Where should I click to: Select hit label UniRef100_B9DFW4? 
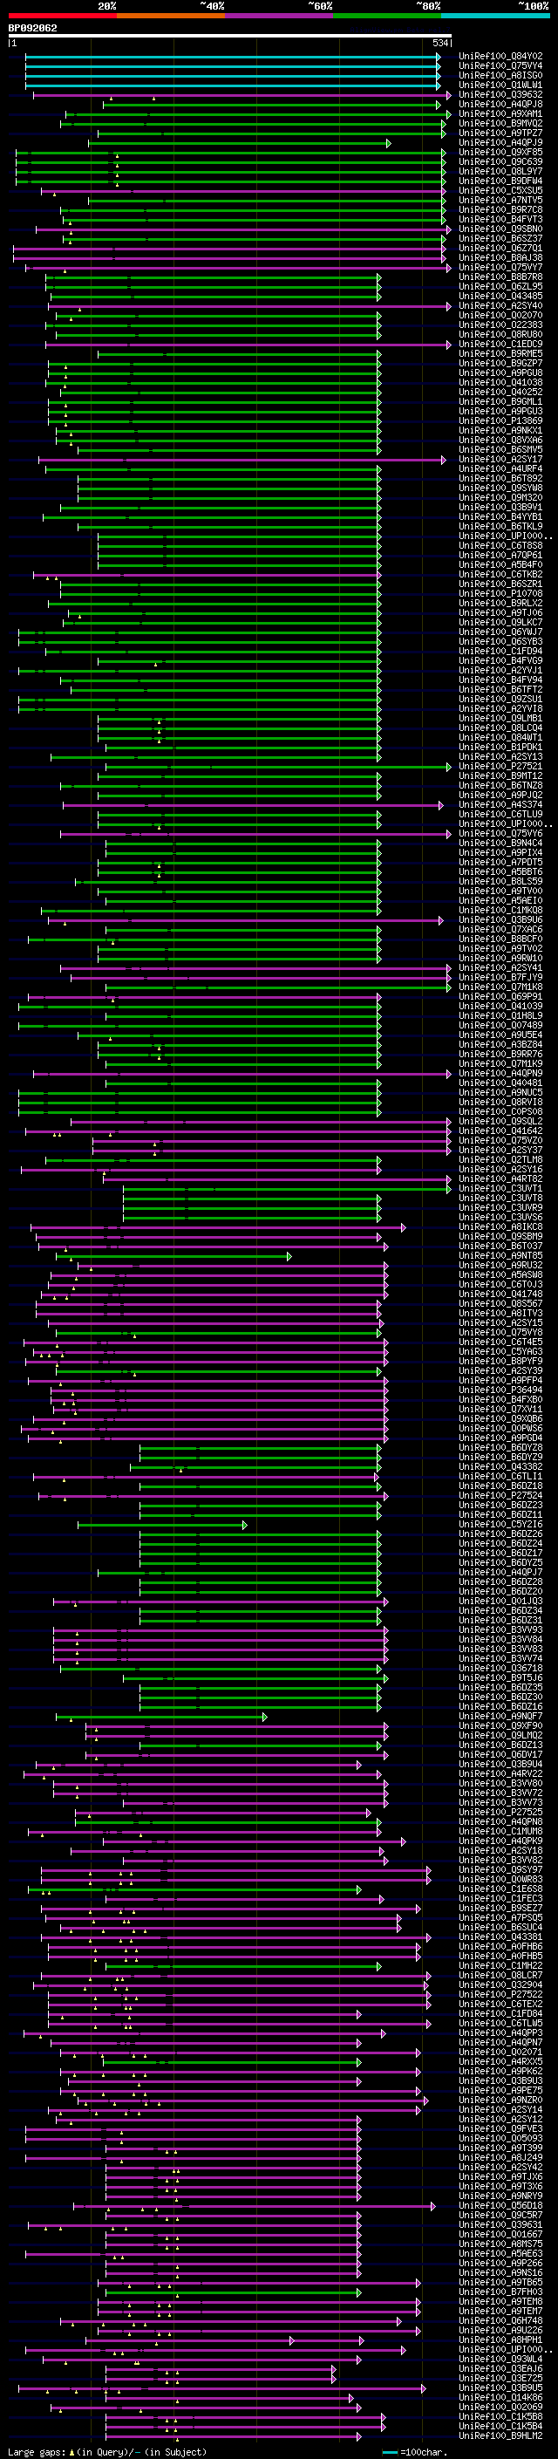point(500,181)
